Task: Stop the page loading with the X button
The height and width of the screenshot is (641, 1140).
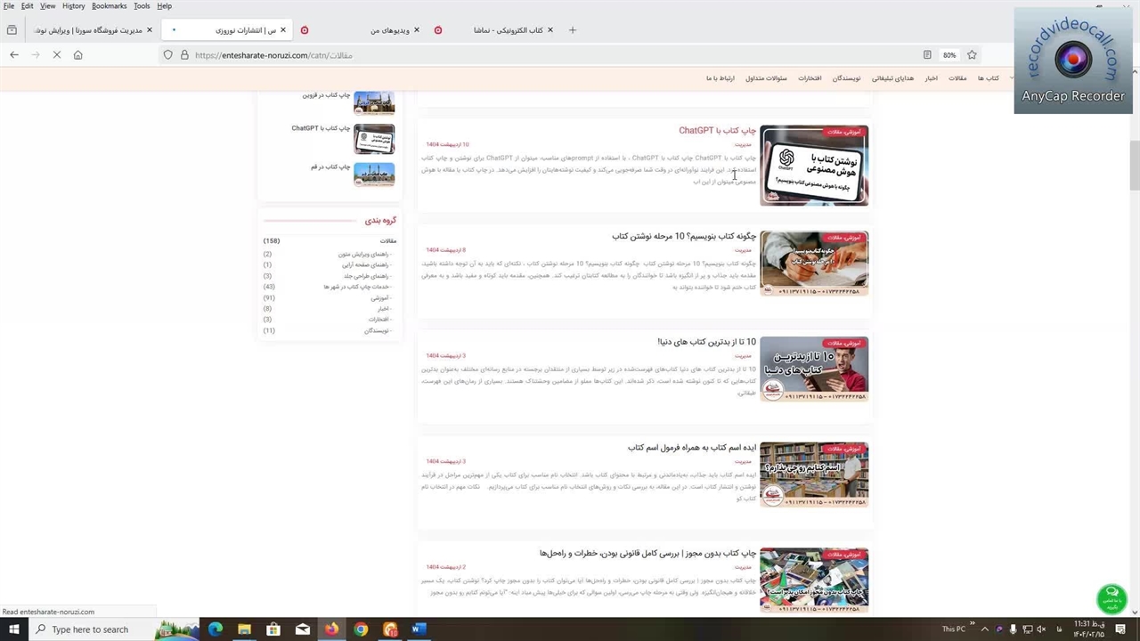Action: pyautogui.click(x=56, y=55)
